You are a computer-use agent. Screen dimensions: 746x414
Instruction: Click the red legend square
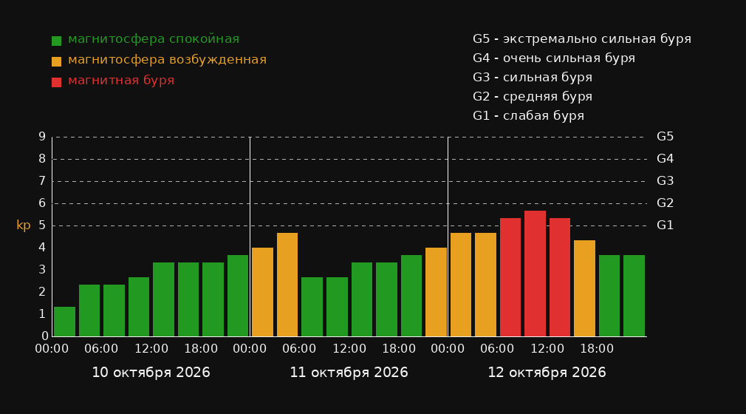coord(57,82)
